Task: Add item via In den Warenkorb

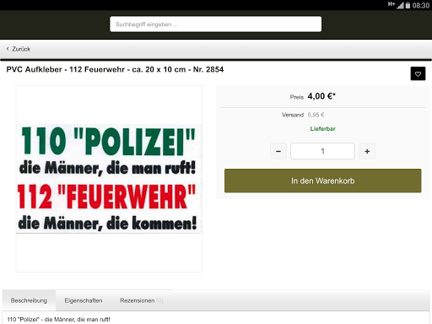Action: [322, 181]
